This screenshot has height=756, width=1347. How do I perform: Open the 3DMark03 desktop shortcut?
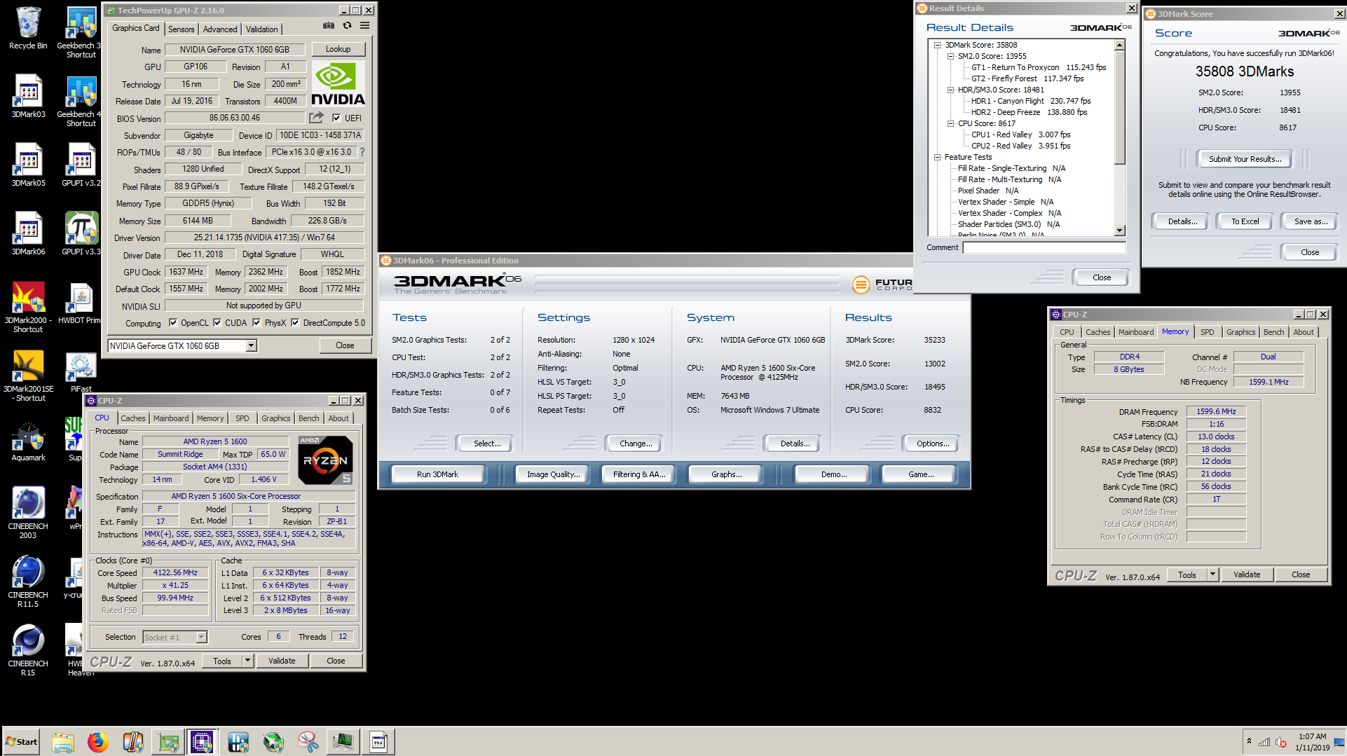pyautogui.click(x=28, y=97)
